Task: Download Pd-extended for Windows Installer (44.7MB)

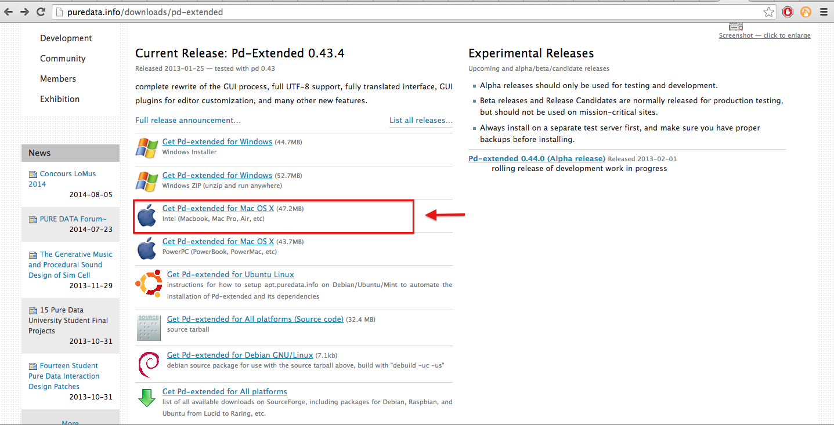Action: coord(217,142)
